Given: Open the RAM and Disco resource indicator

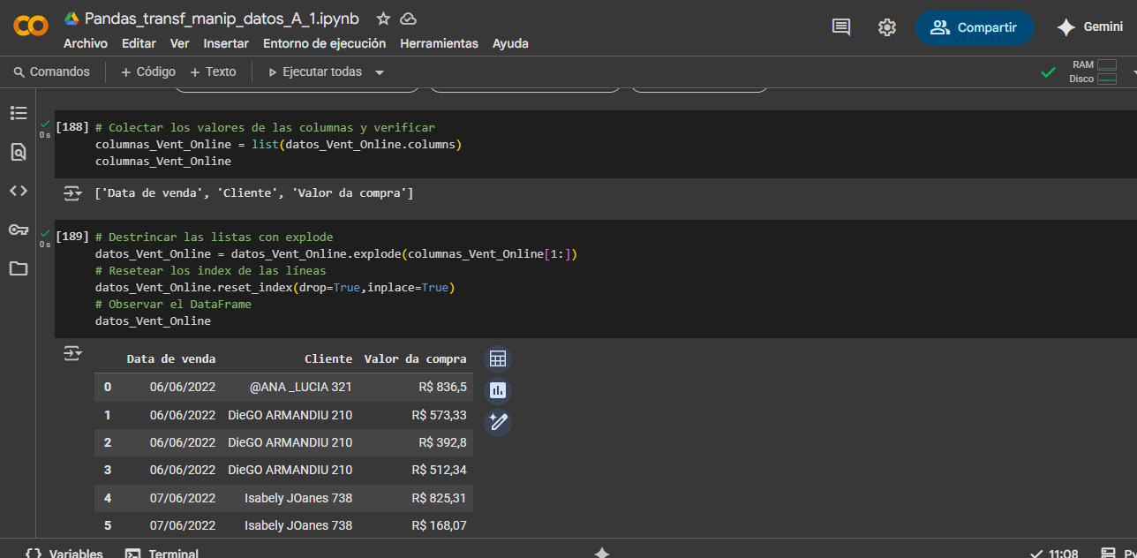Looking at the screenshot, I should point(1094,72).
